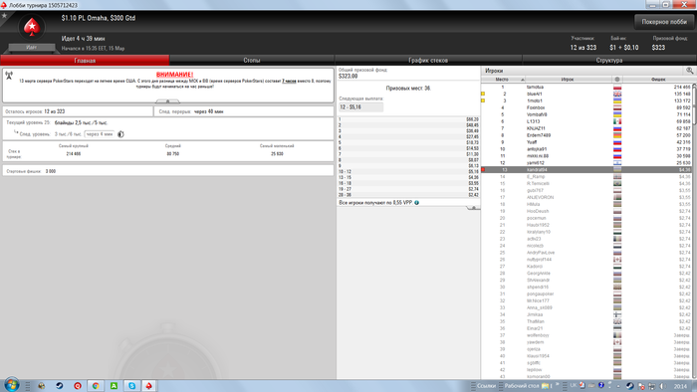Open Steam from the taskbar

click(59, 386)
